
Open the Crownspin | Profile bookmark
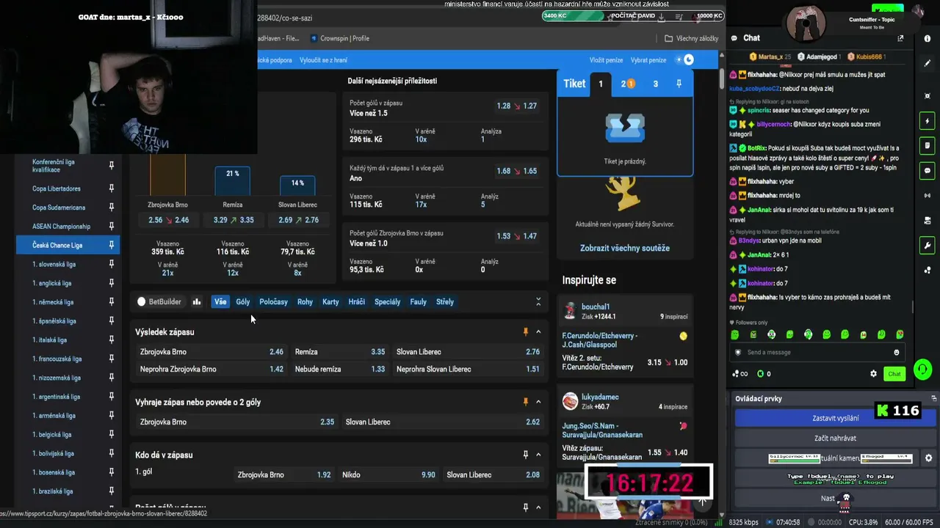click(339, 38)
